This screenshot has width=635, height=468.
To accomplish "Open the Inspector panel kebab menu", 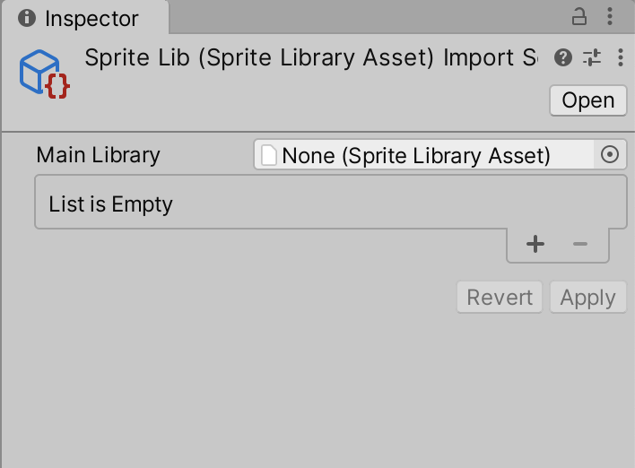I will tap(611, 17).
